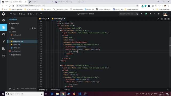This screenshot has height=96, width=171.
Task: Click the CodeSandbox logo icon
Action: (x=3, y=14)
